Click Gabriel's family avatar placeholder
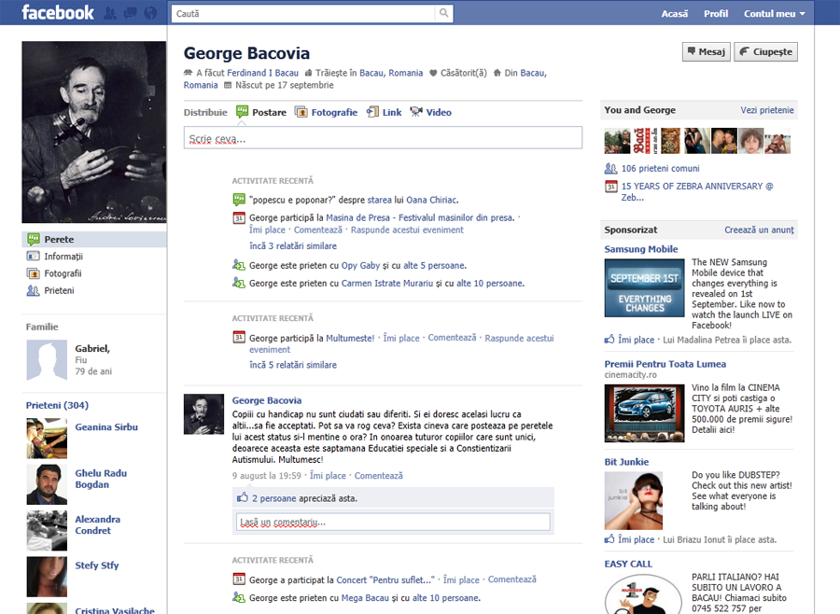Image resolution: width=840 pixels, height=614 pixels. (47, 360)
